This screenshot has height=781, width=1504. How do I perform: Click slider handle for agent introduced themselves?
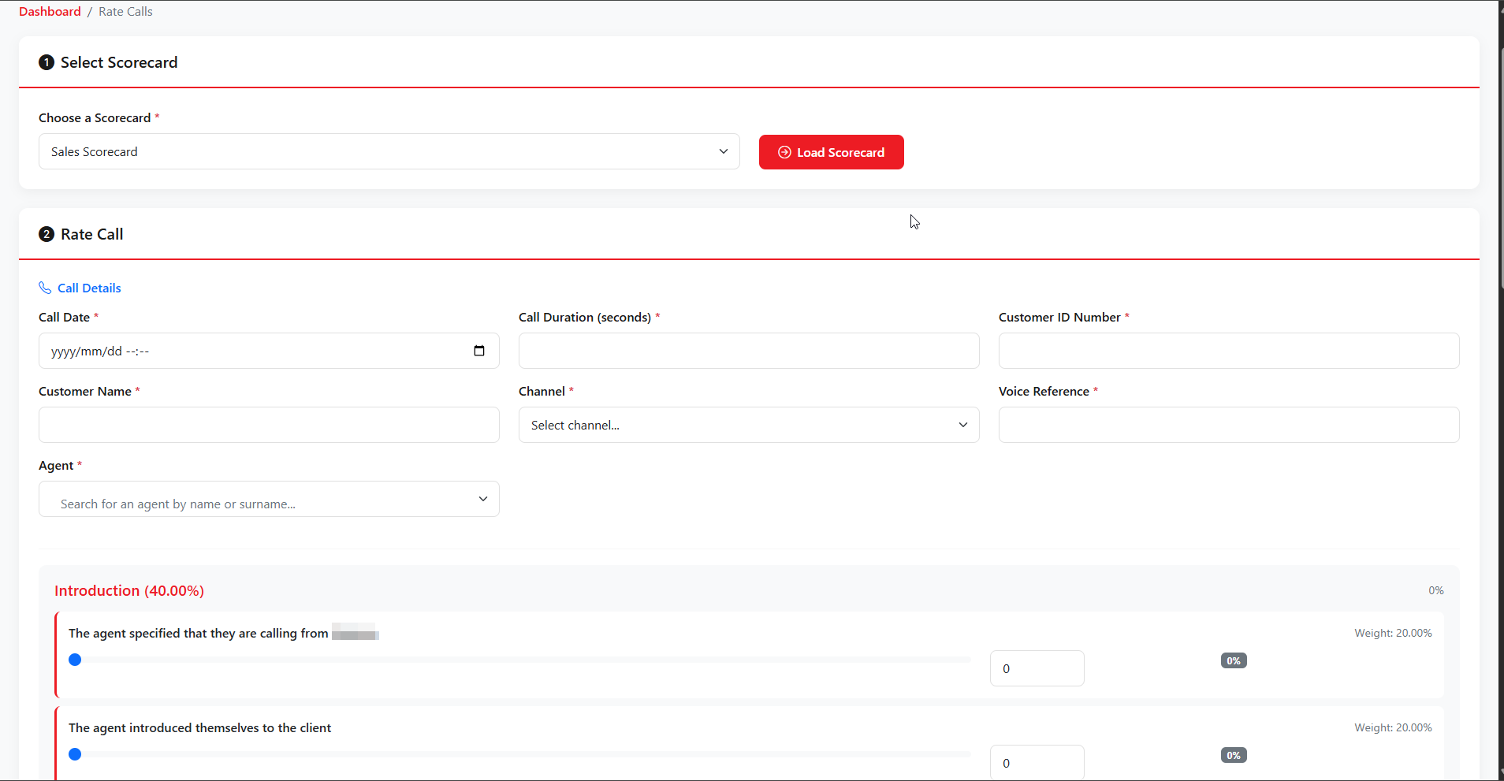tap(75, 754)
